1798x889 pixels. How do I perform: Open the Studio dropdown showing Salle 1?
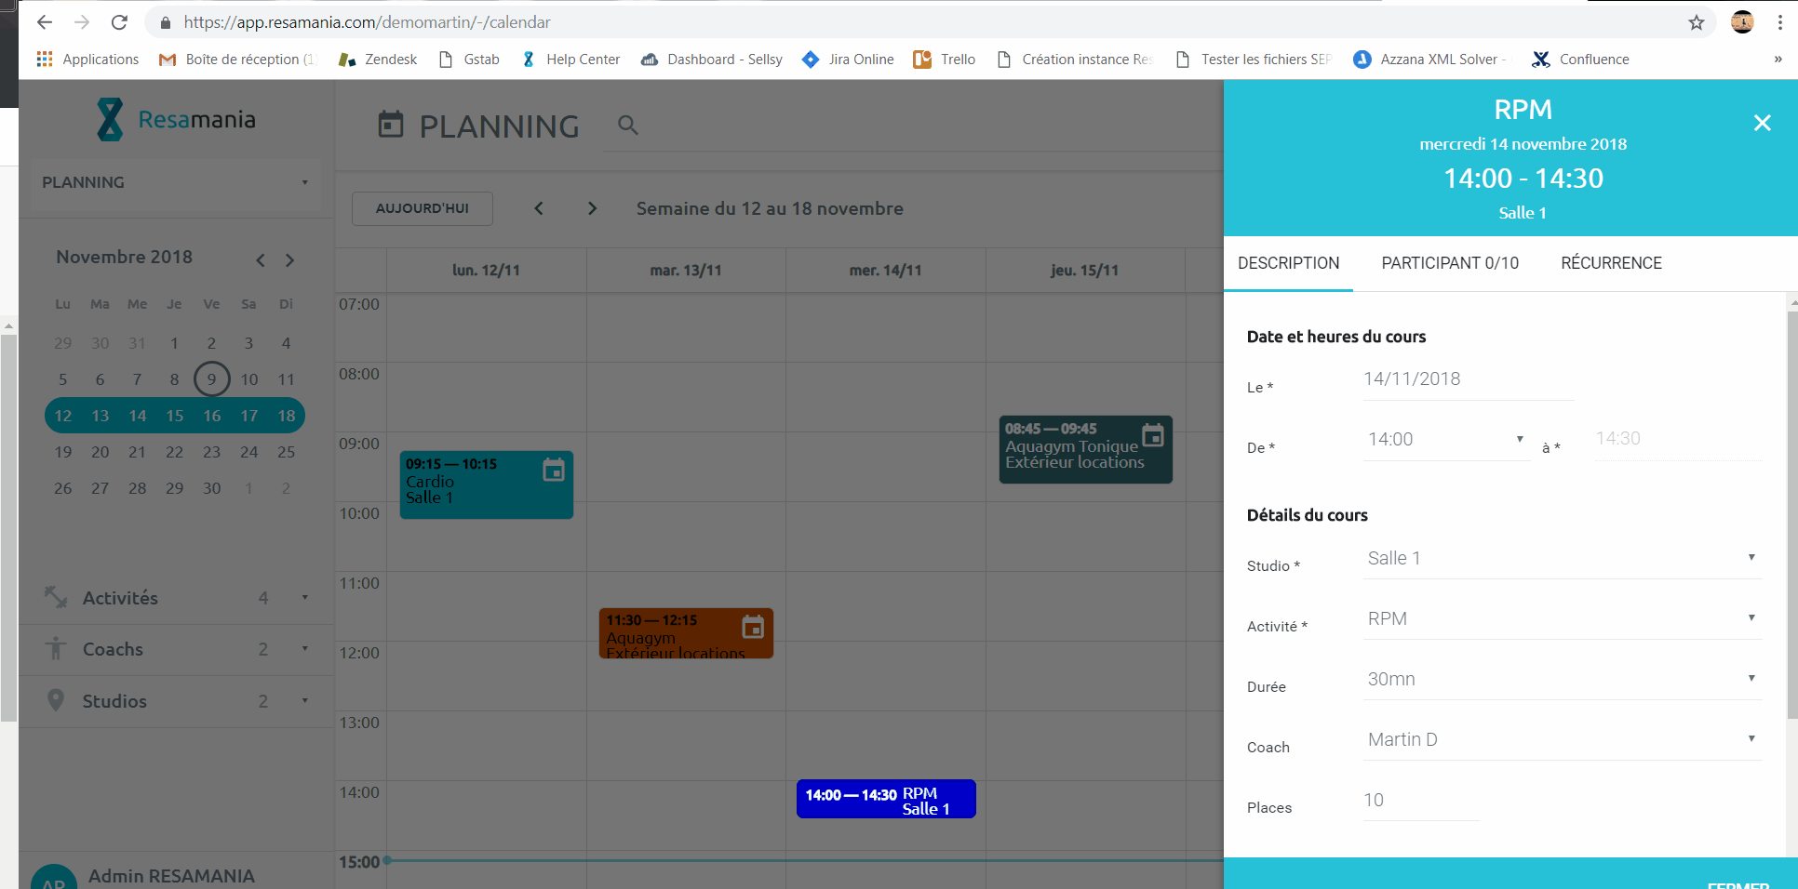tap(1562, 558)
